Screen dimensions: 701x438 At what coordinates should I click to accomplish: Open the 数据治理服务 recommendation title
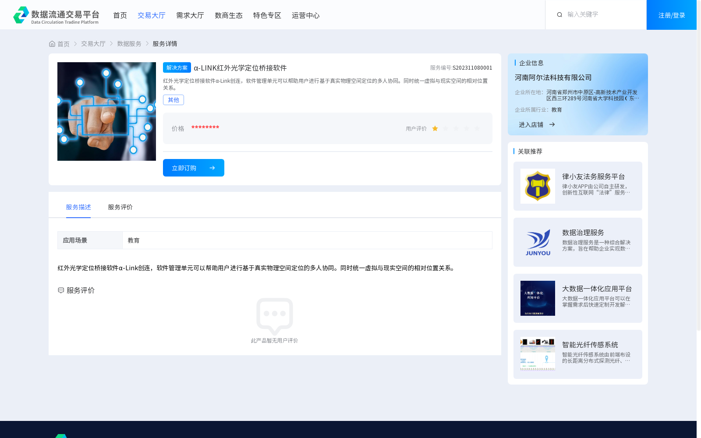(583, 233)
